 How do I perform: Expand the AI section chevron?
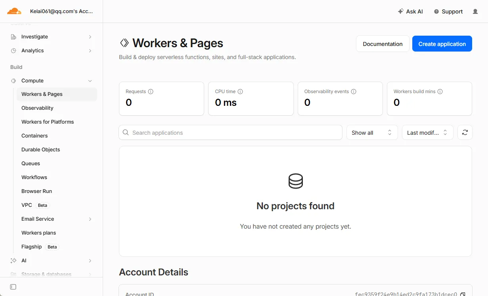pyautogui.click(x=90, y=261)
